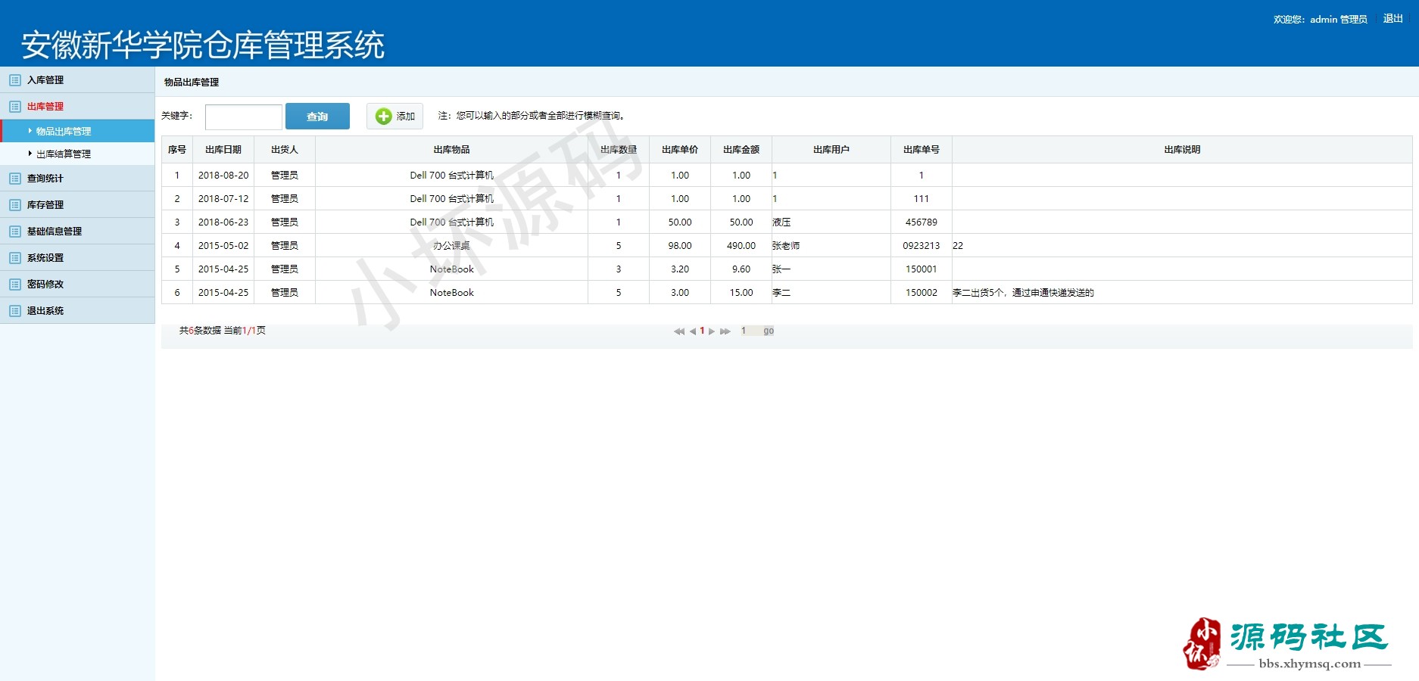Click the 退出系统 sidebar item
The height and width of the screenshot is (681, 1419).
point(45,311)
